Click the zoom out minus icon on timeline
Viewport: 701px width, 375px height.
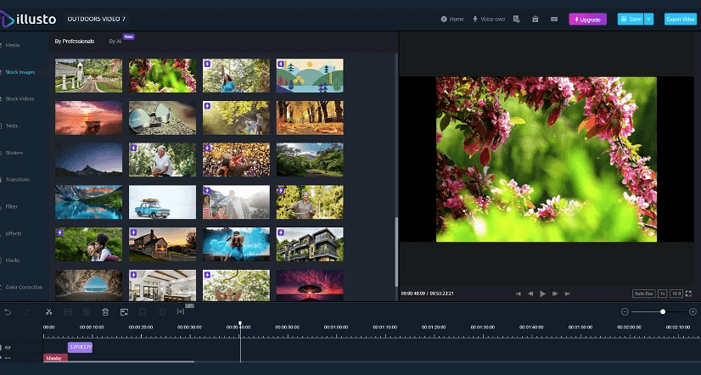point(625,312)
